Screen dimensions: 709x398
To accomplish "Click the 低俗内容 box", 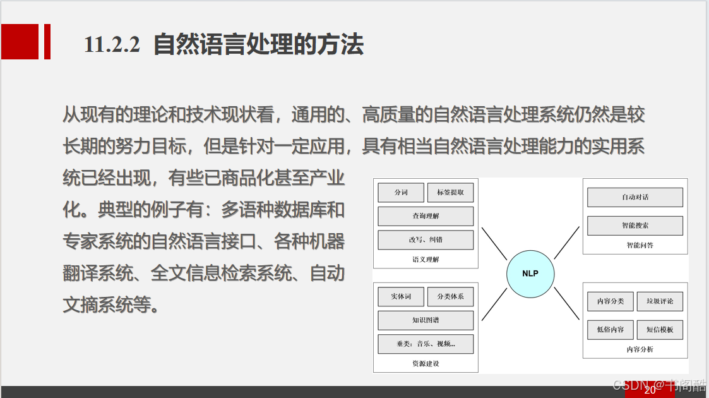I will coord(611,330).
